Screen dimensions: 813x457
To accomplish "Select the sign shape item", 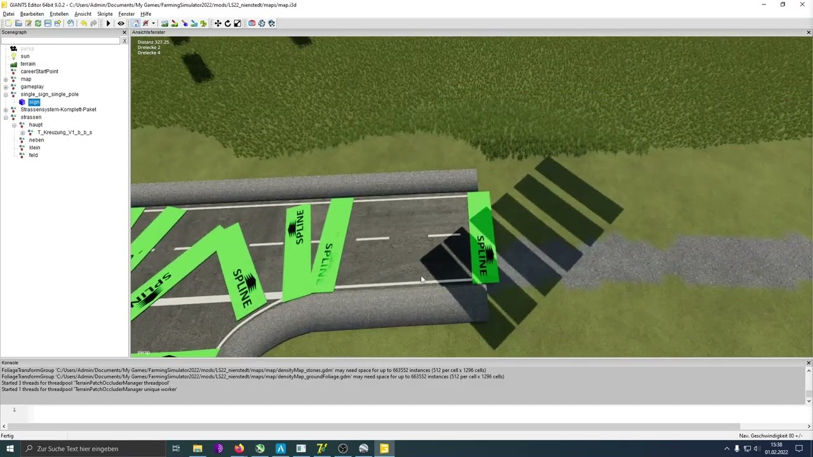I will pyautogui.click(x=34, y=102).
